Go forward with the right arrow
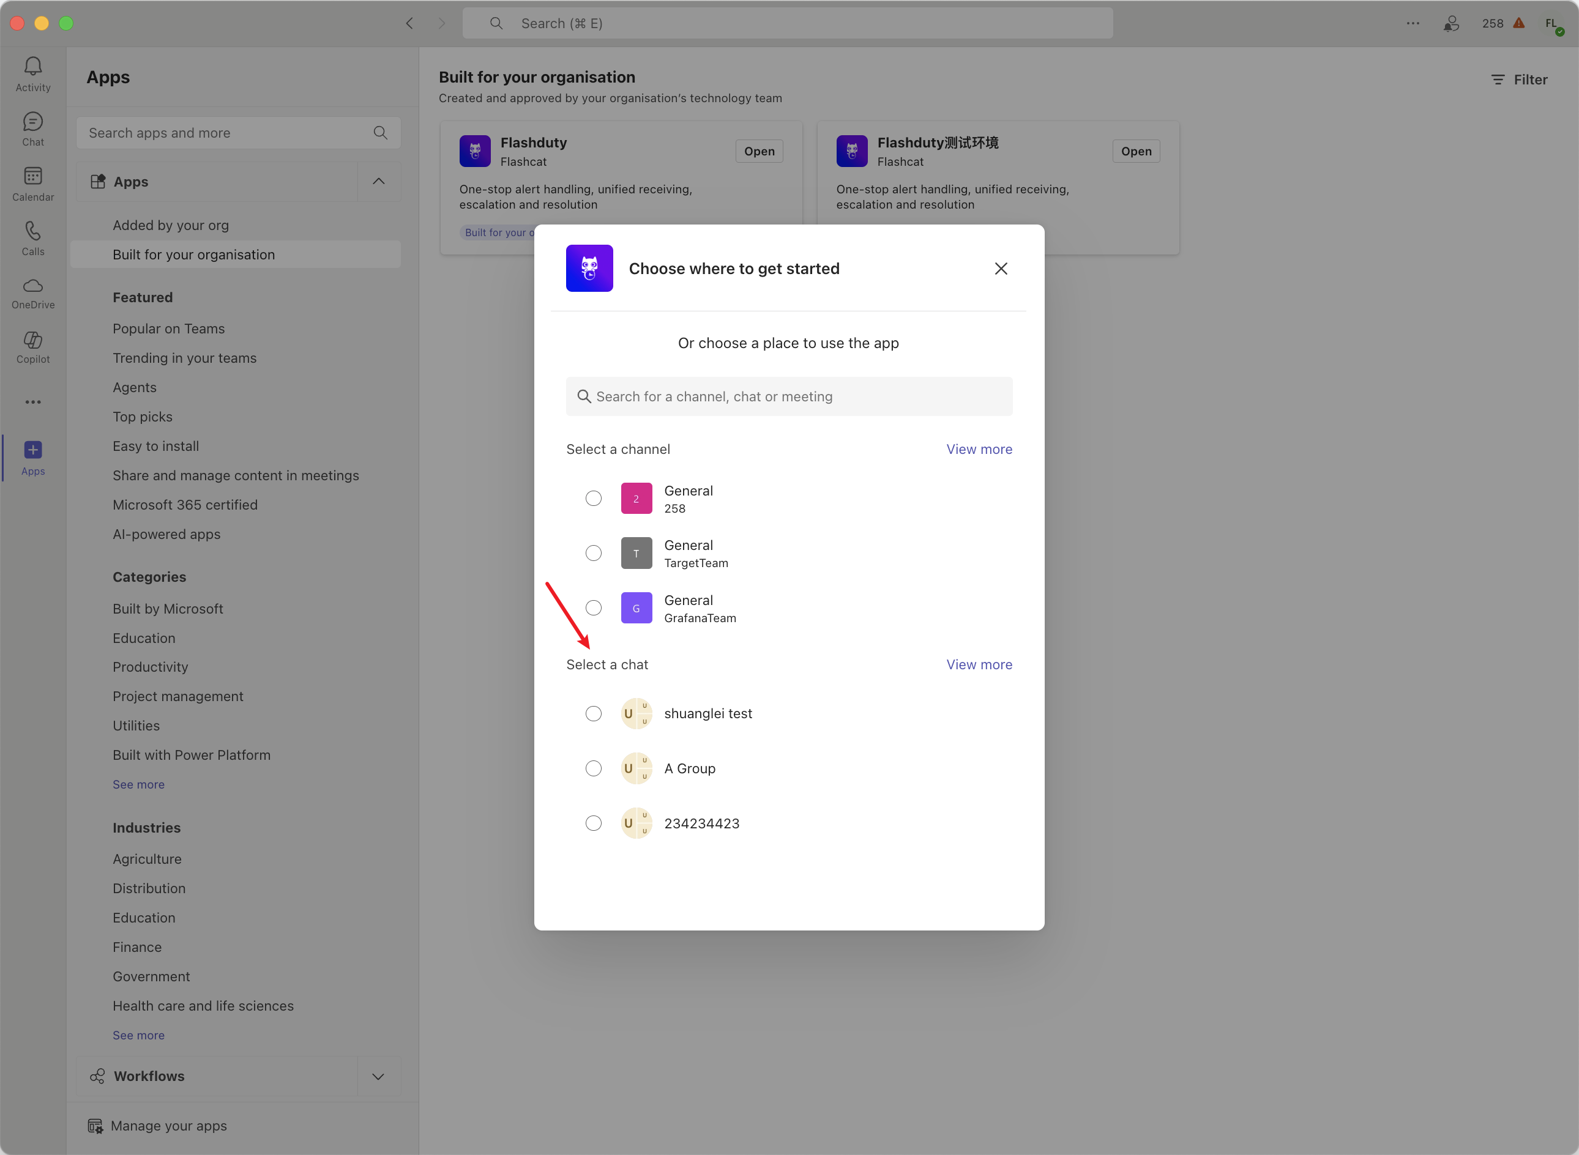The height and width of the screenshot is (1155, 1579). pyautogui.click(x=441, y=23)
